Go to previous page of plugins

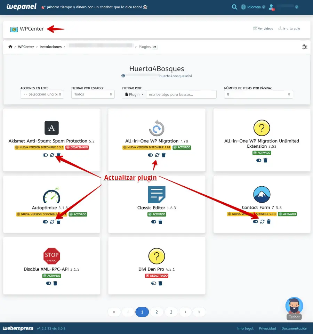pyautogui.click(x=128, y=312)
